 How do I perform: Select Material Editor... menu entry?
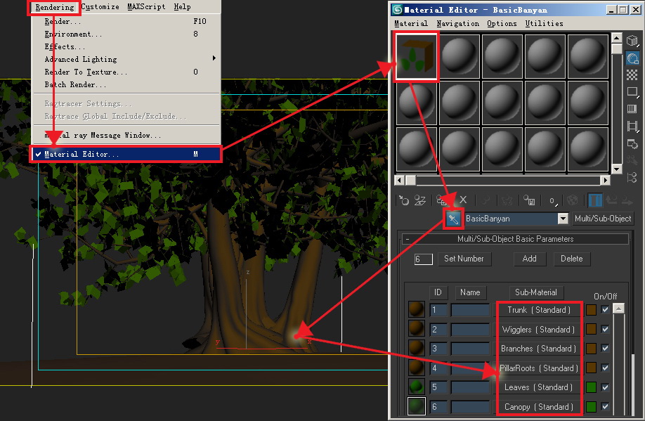(126, 154)
